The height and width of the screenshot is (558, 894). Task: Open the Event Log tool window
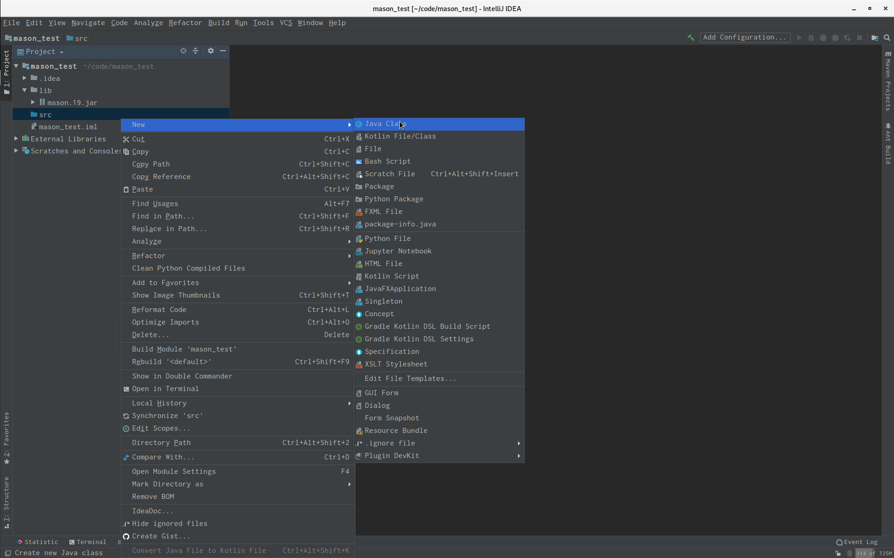point(857,542)
